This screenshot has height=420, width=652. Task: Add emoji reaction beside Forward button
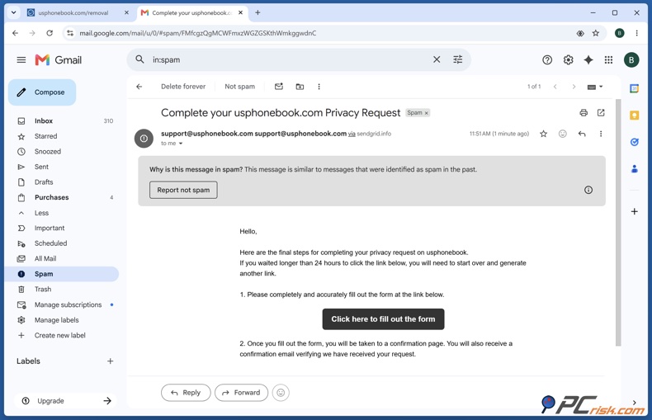click(281, 393)
